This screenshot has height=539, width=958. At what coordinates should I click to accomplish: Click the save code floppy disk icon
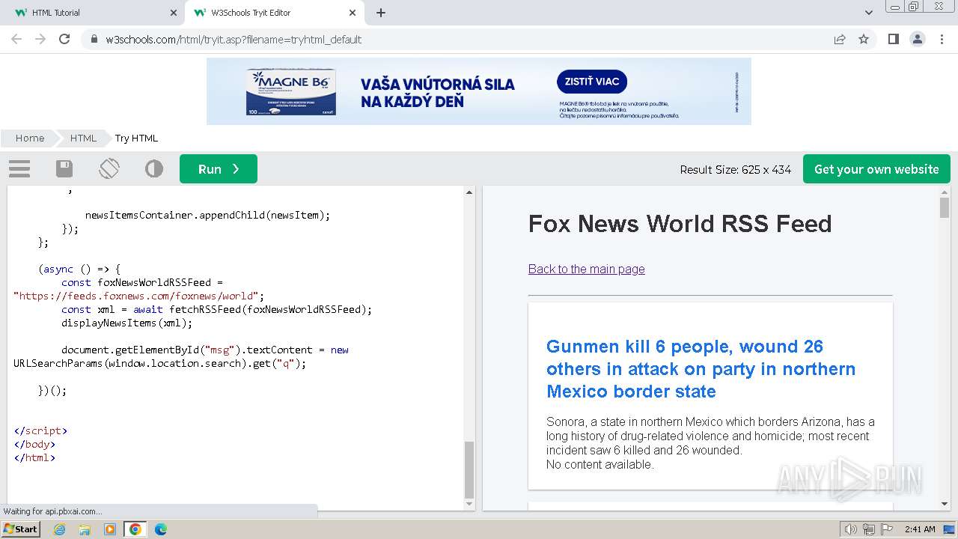point(64,168)
